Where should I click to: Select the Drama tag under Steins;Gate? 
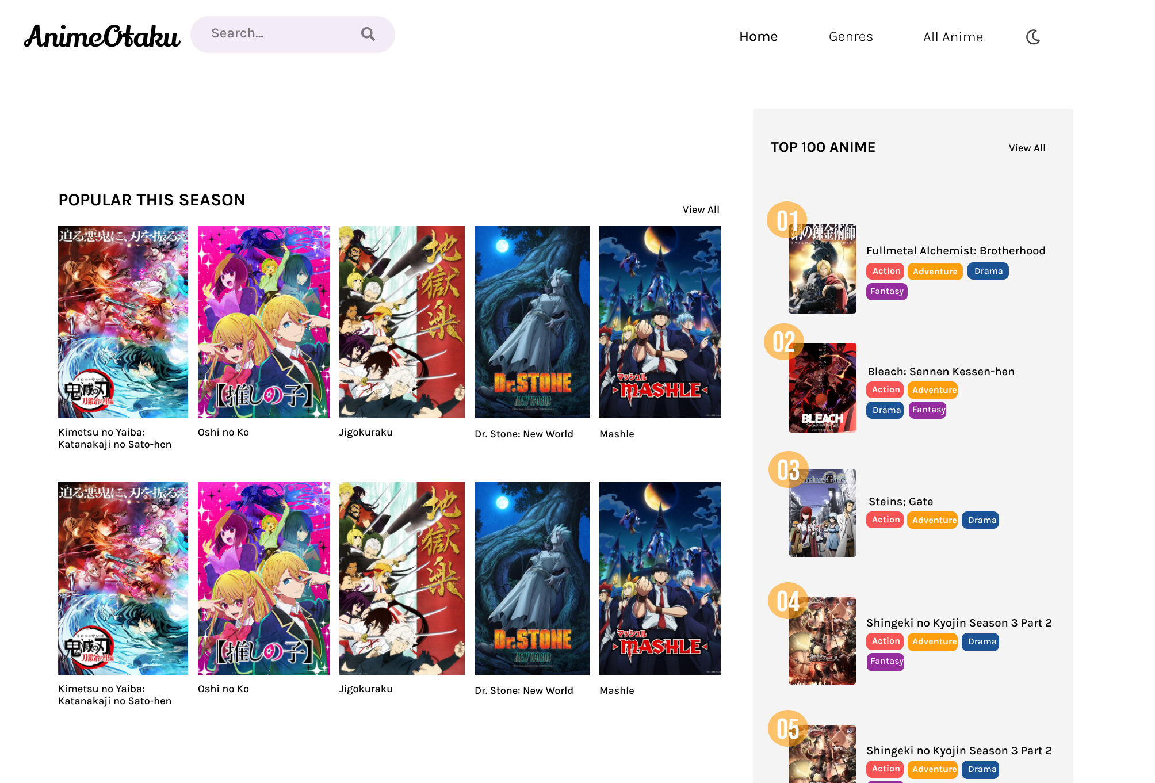tap(980, 520)
